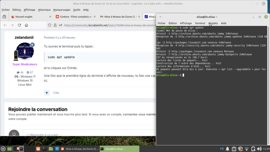Click the Firefox home icon
270x152 pixels.
tap(26, 25)
